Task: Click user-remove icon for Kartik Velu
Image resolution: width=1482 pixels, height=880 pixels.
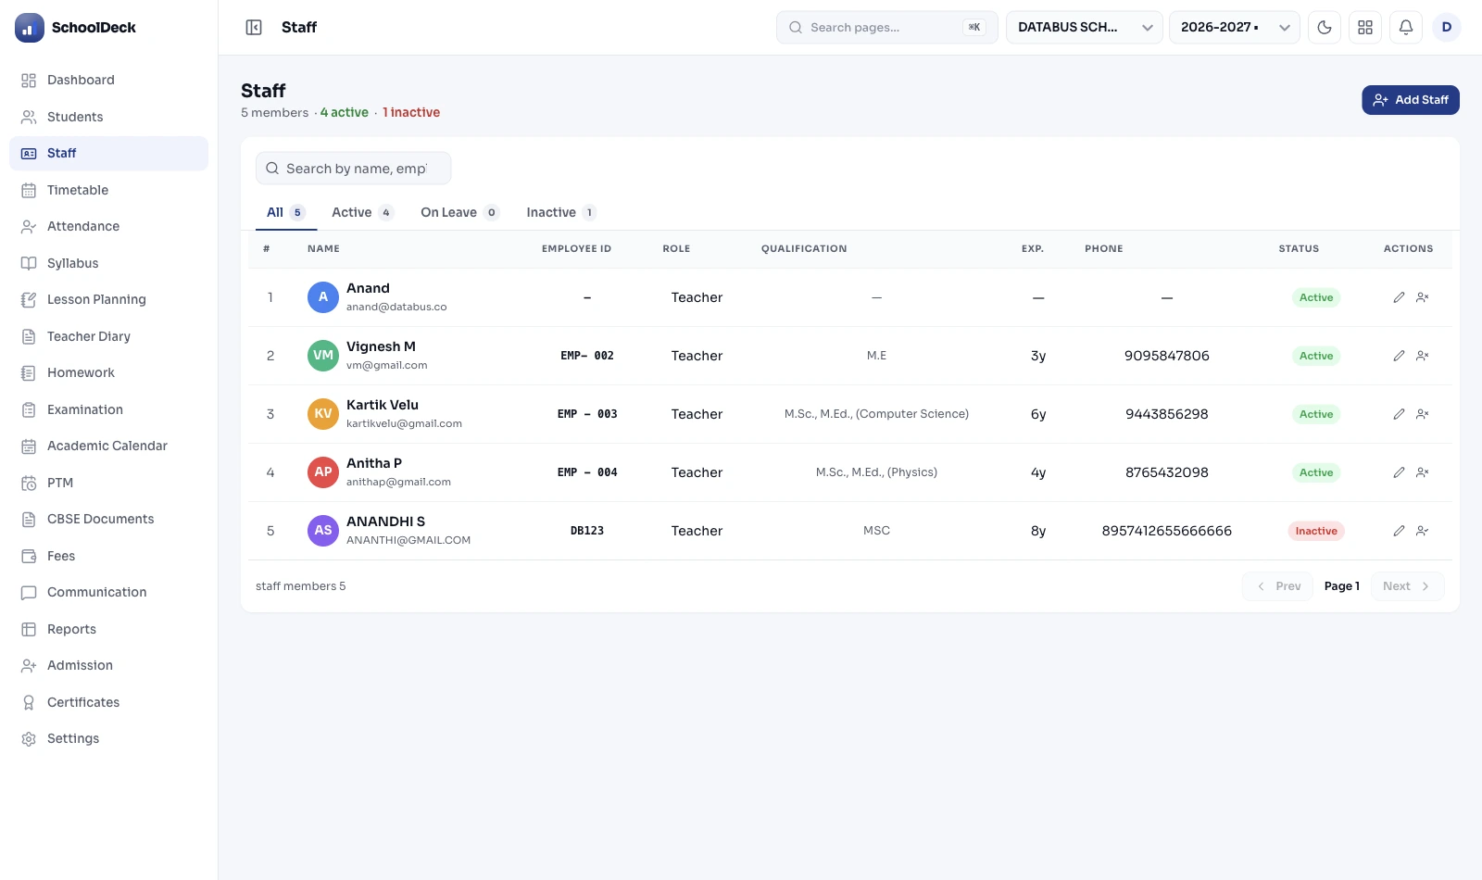Action: click(x=1423, y=414)
